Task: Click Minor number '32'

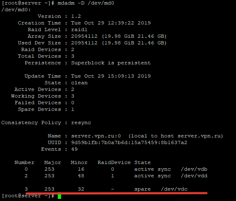Action: (x=81, y=189)
